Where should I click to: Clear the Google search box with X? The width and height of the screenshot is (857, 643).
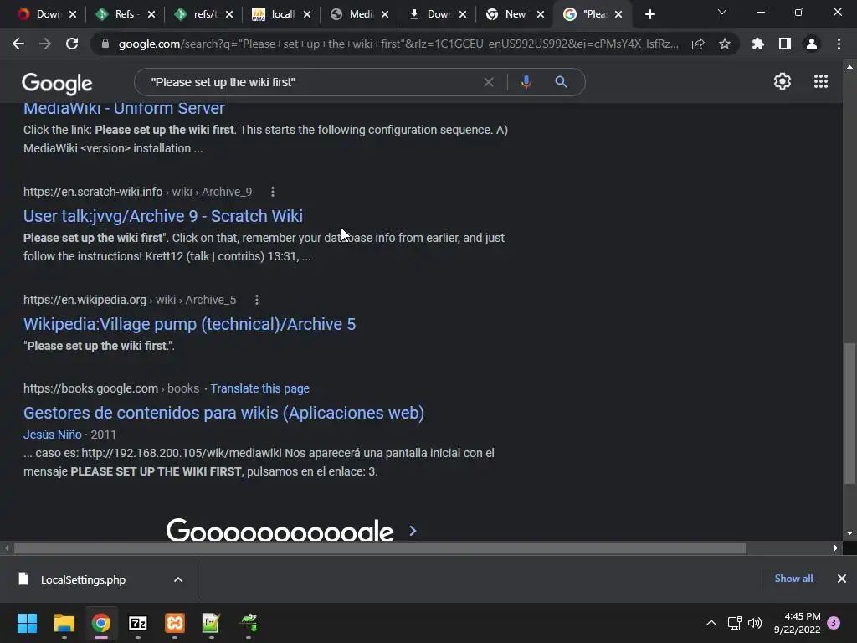(x=489, y=82)
